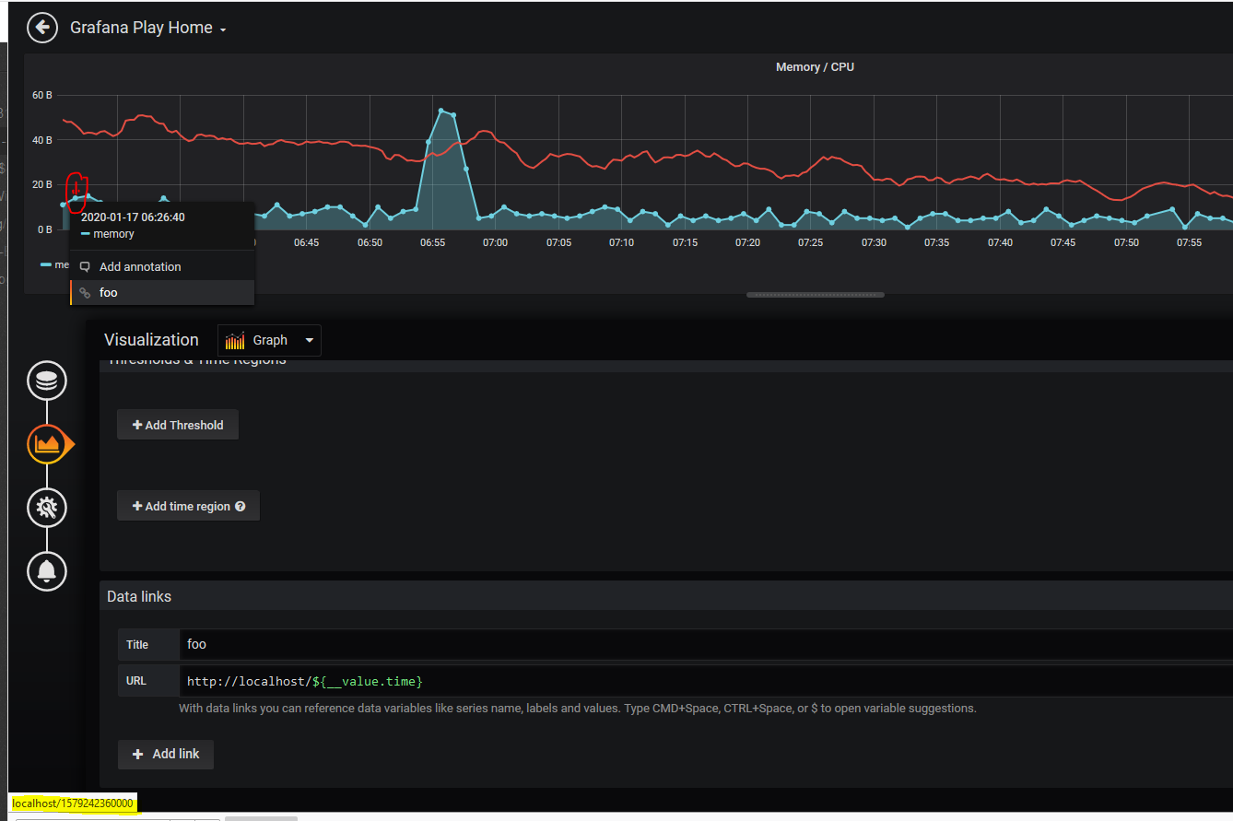Click the bar chart icon in Graph selector
Viewport: 1233px width, 821px height.
[235, 340]
